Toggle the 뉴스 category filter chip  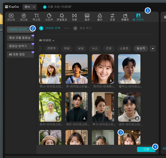tap(95, 49)
